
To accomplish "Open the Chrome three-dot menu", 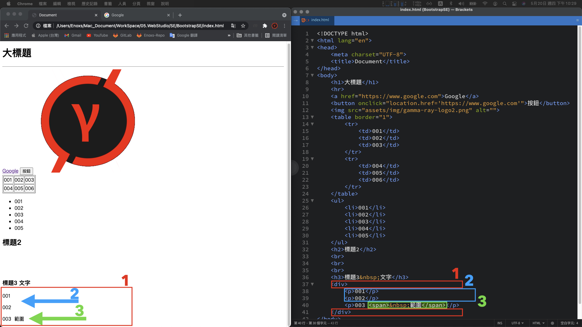I will [x=284, y=26].
